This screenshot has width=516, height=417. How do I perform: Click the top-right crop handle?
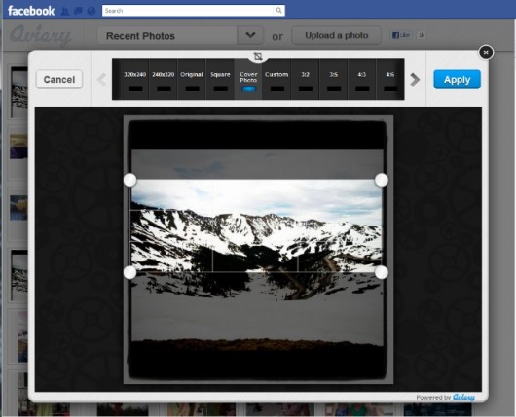click(x=382, y=180)
